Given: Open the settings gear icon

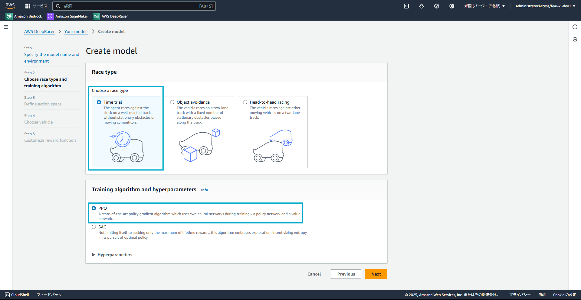Looking at the screenshot, I should point(452,6).
